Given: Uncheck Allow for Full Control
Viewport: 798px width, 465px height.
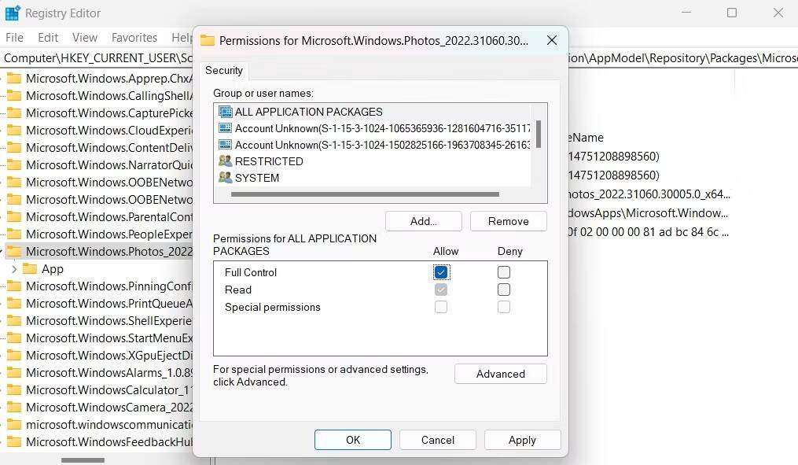Looking at the screenshot, I should point(440,272).
